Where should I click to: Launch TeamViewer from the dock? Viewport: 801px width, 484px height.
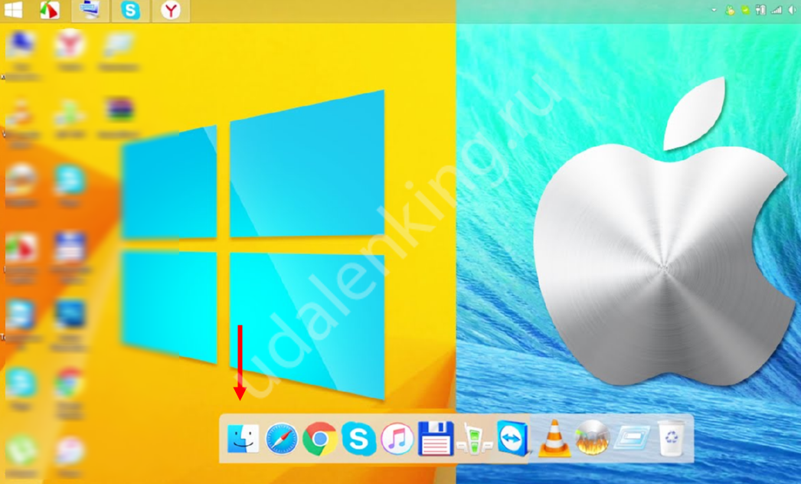point(512,439)
